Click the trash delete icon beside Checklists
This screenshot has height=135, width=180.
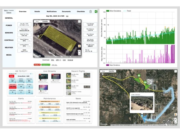pos(90,12)
